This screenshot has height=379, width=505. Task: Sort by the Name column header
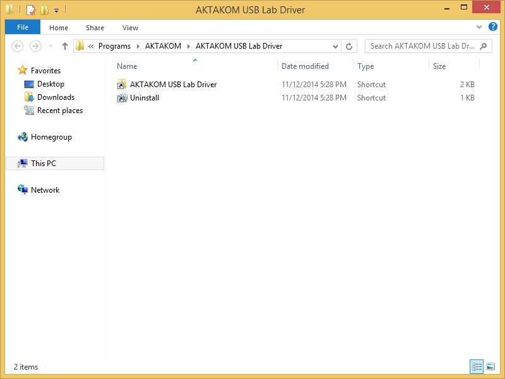[x=127, y=66]
